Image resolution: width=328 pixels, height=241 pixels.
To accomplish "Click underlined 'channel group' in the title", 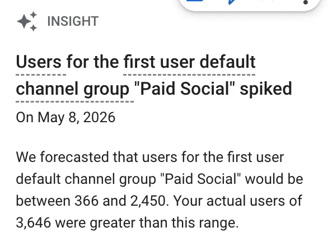I will pos(73,90).
